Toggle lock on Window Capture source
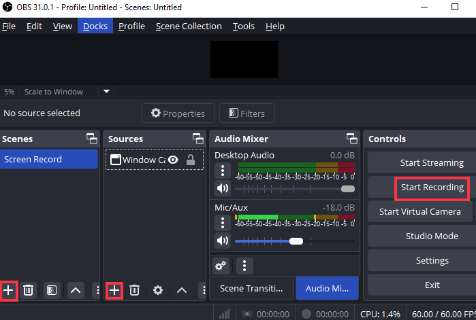The image size is (476, 320). pos(191,160)
